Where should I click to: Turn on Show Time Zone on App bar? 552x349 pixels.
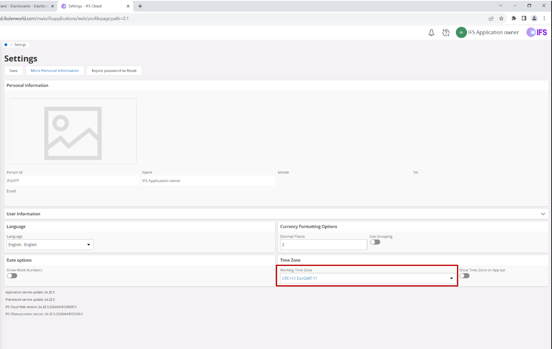tap(464, 275)
